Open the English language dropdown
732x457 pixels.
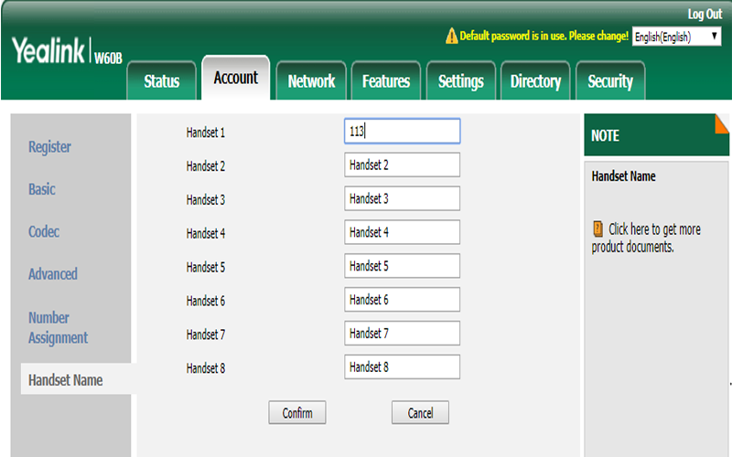[x=676, y=37]
